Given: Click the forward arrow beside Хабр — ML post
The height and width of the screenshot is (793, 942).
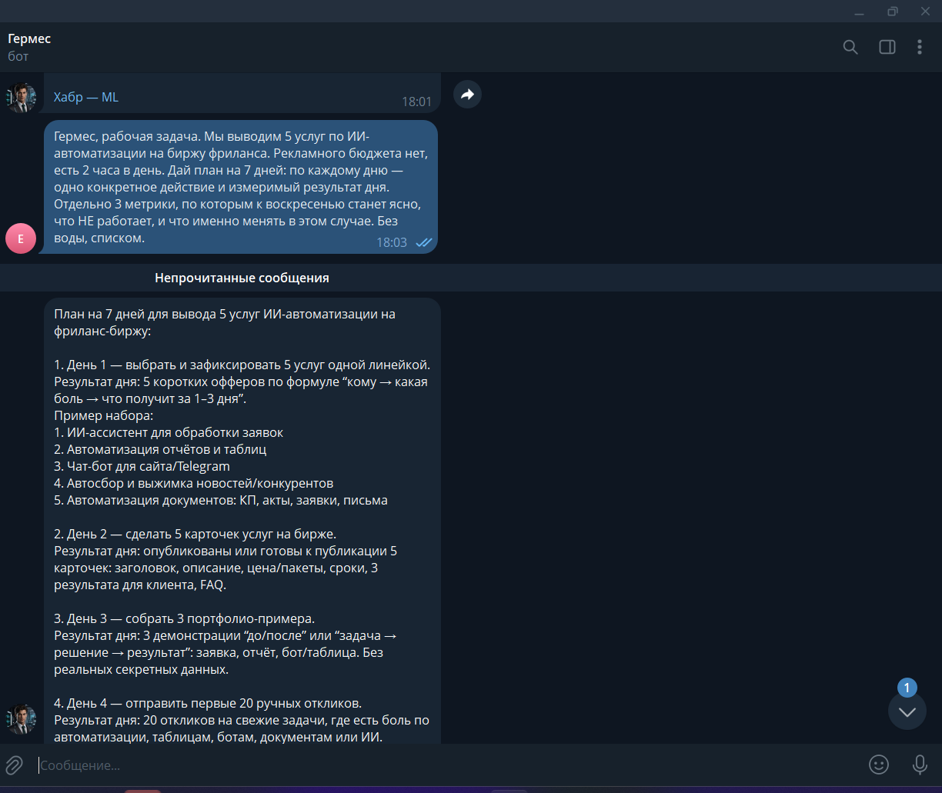Looking at the screenshot, I should [467, 95].
